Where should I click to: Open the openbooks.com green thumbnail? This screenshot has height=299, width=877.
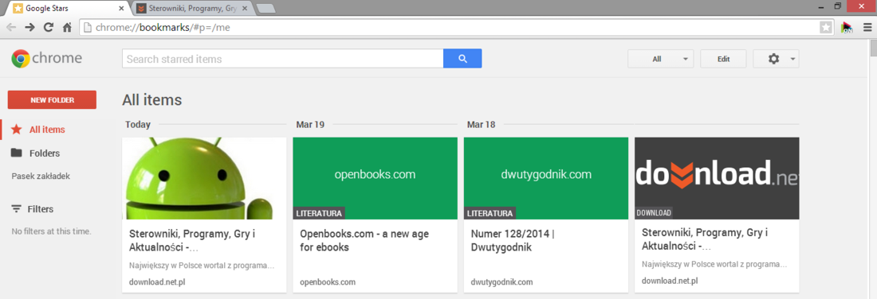tap(375, 178)
